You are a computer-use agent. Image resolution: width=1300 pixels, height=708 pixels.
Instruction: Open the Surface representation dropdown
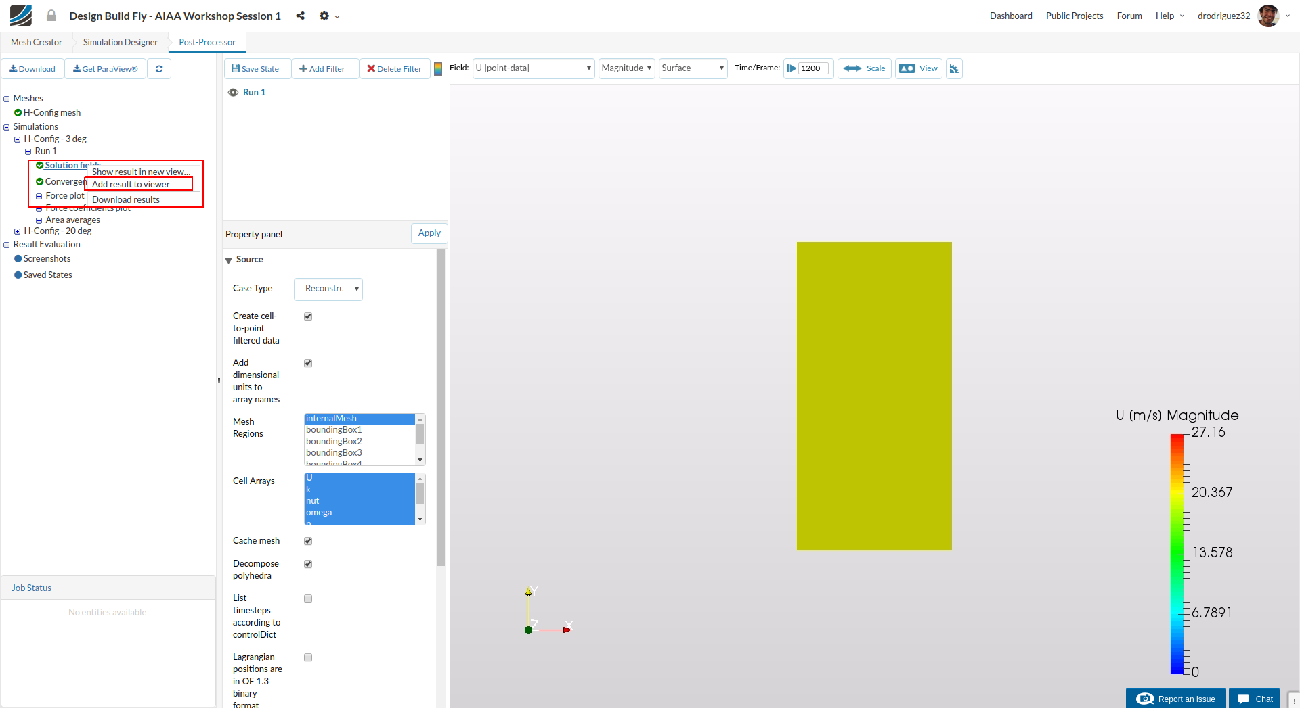pyautogui.click(x=693, y=68)
